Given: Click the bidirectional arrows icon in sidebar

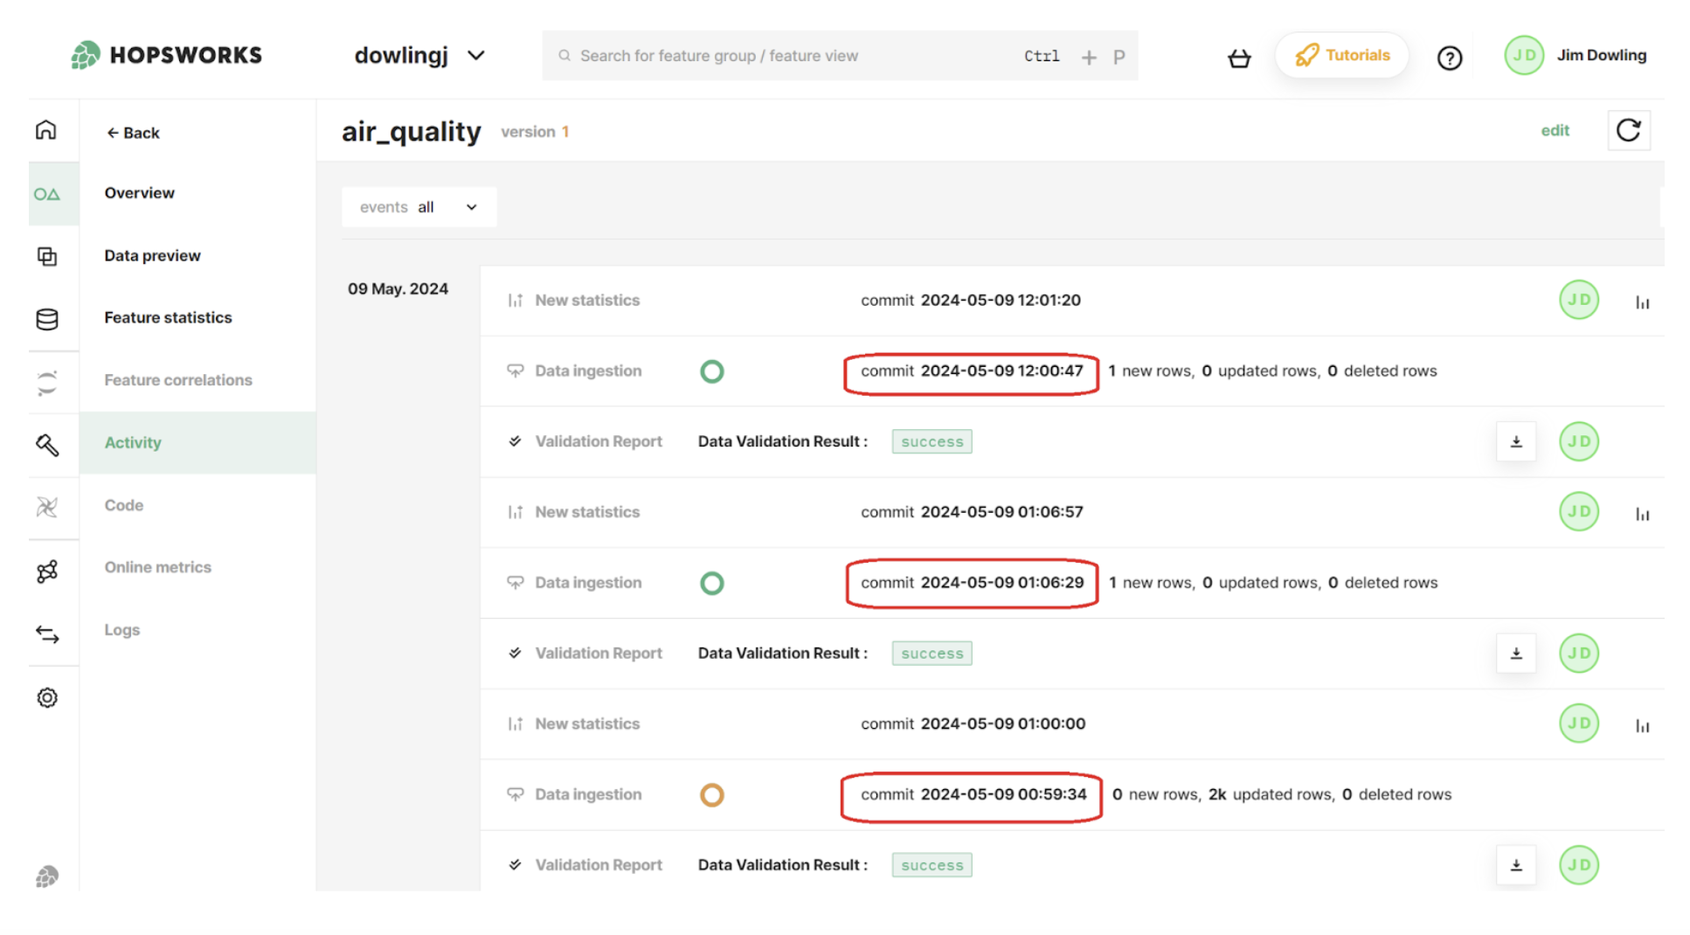Looking at the screenshot, I should coord(46,635).
